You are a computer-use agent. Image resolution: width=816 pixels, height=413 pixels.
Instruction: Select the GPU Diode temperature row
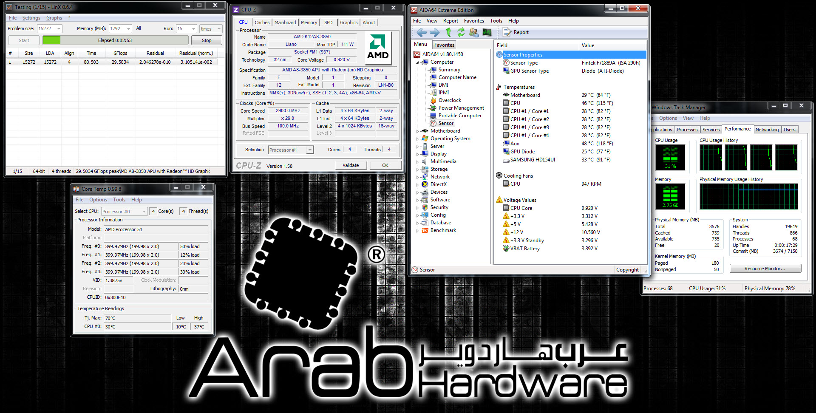571,152
